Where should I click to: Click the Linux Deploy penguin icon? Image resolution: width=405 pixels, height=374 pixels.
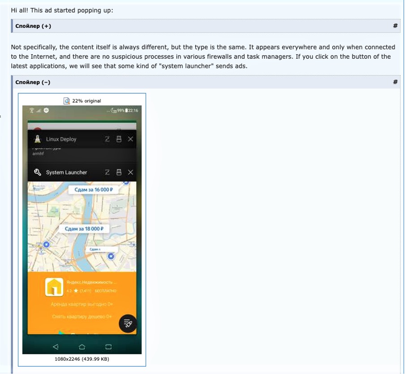(x=38, y=139)
